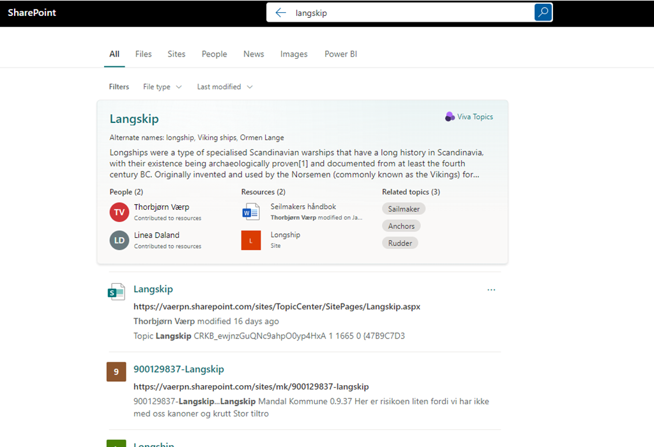Click the magnifier search button
654x447 pixels.
point(543,13)
